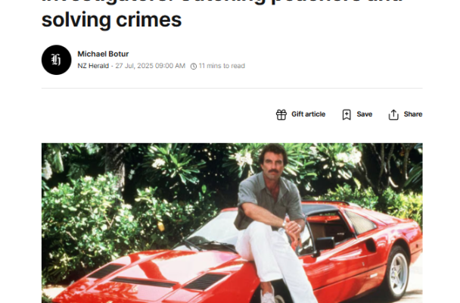Click the 27 Jul, 2025 publish date
Image resolution: width=460 pixels, height=303 pixels.
pyautogui.click(x=151, y=66)
